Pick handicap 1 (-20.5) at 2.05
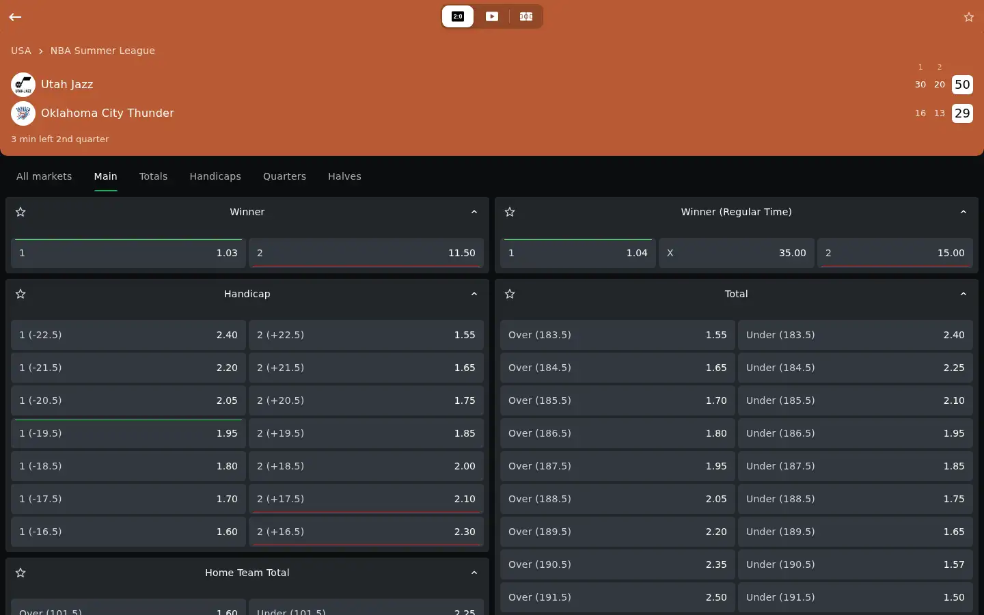Image resolution: width=984 pixels, height=615 pixels. (x=128, y=400)
